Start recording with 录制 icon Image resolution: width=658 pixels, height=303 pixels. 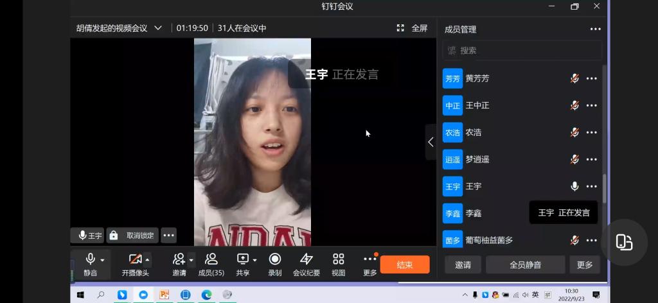(x=274, y=259)
